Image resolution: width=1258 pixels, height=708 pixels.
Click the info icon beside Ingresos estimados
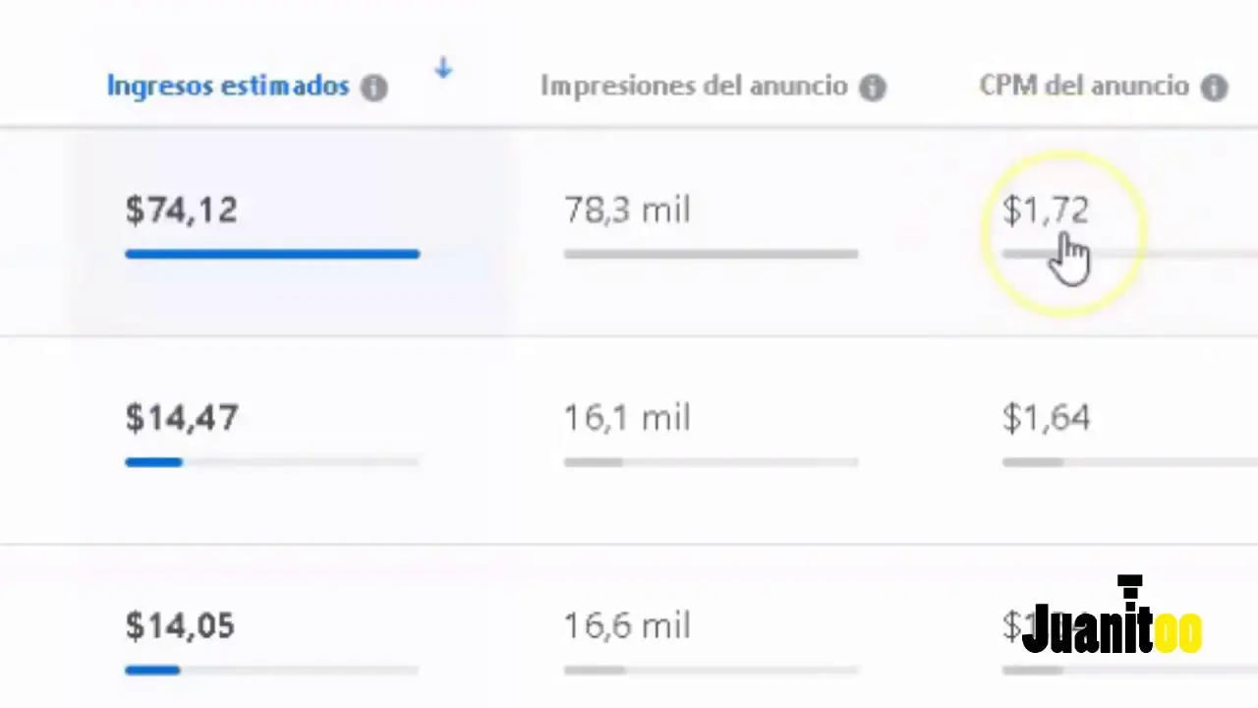click(373, 87)
